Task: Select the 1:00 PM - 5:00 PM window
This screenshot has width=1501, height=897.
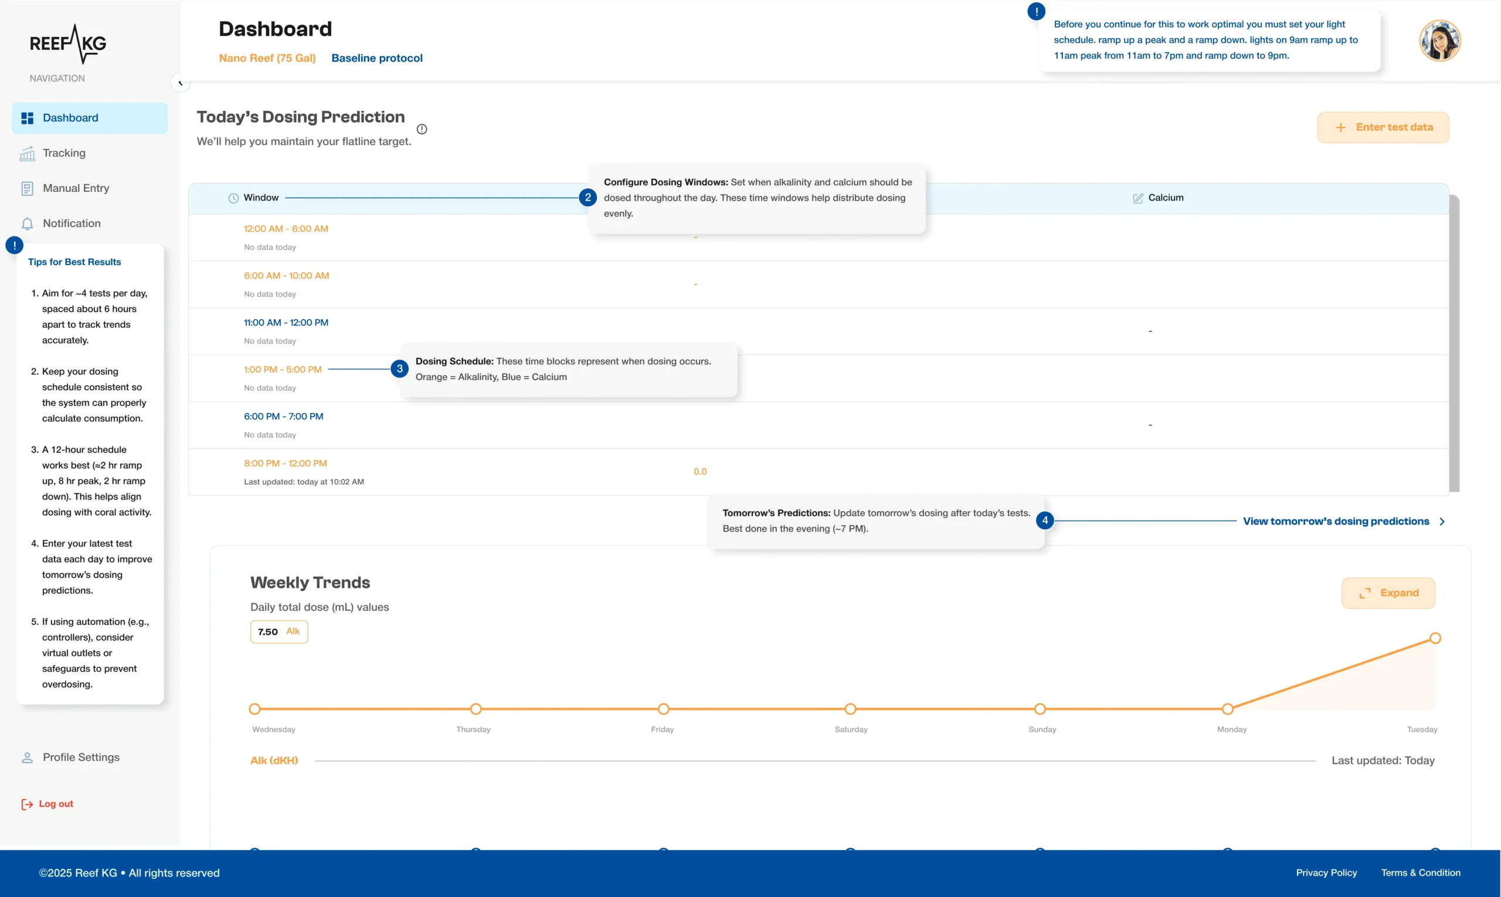Action: (x=283, y=370)
